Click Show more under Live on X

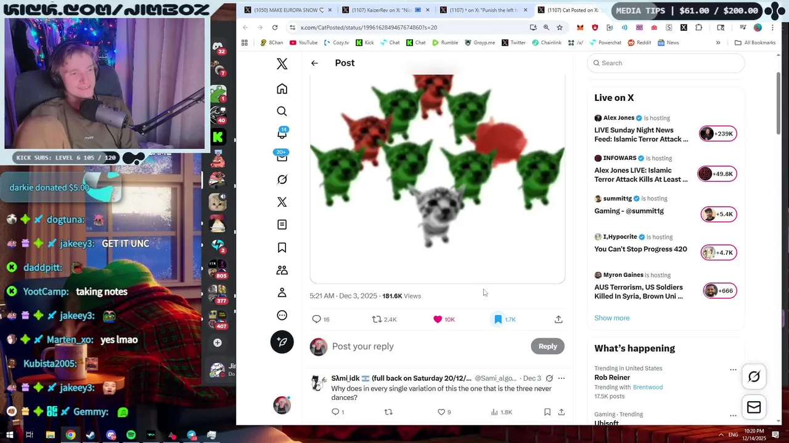click(611, 318)
